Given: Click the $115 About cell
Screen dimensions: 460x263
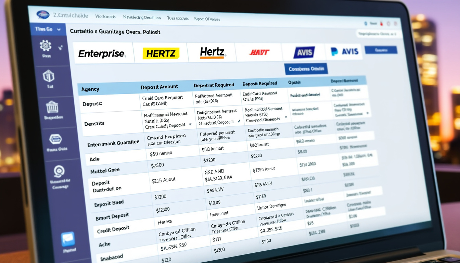Looking at the screenshot, I should click(164, 179).
